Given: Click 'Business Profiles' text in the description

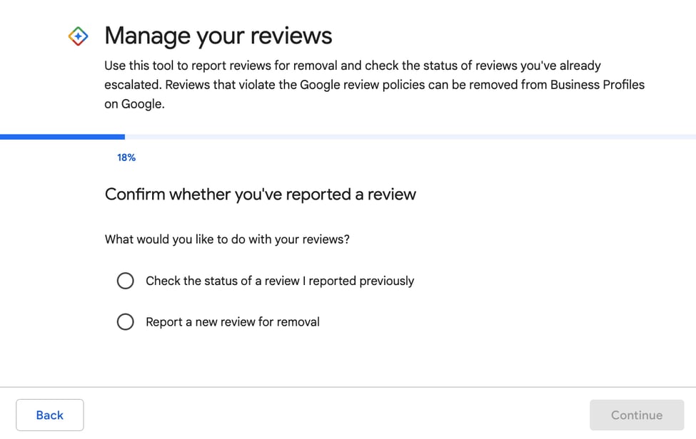Looking at the screenshot, I should click(x=597, y=85).
